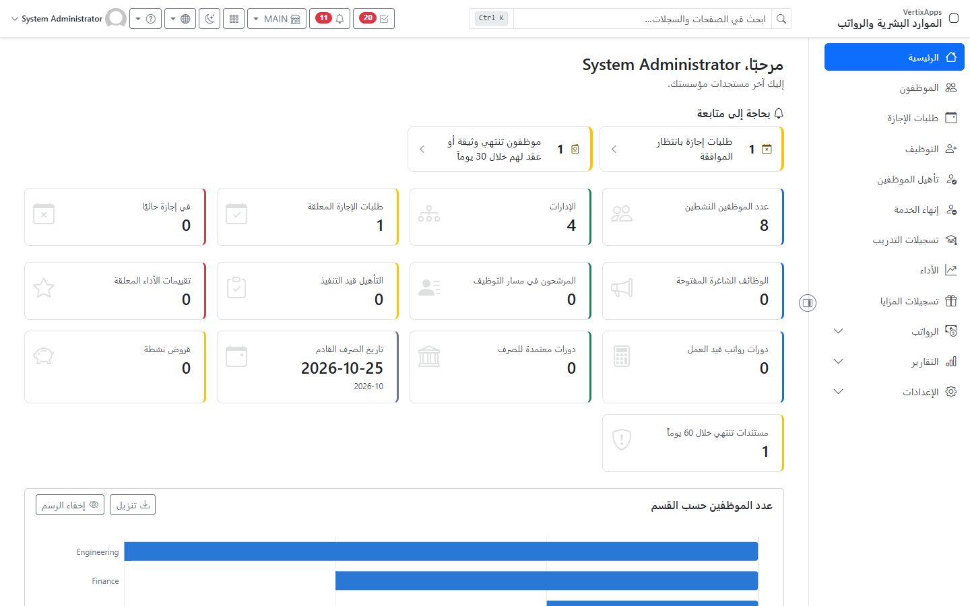This screenshot has width=970, height=606.
Task: Click the Engineering bar in the chart
Action: [x=441, y=551]
